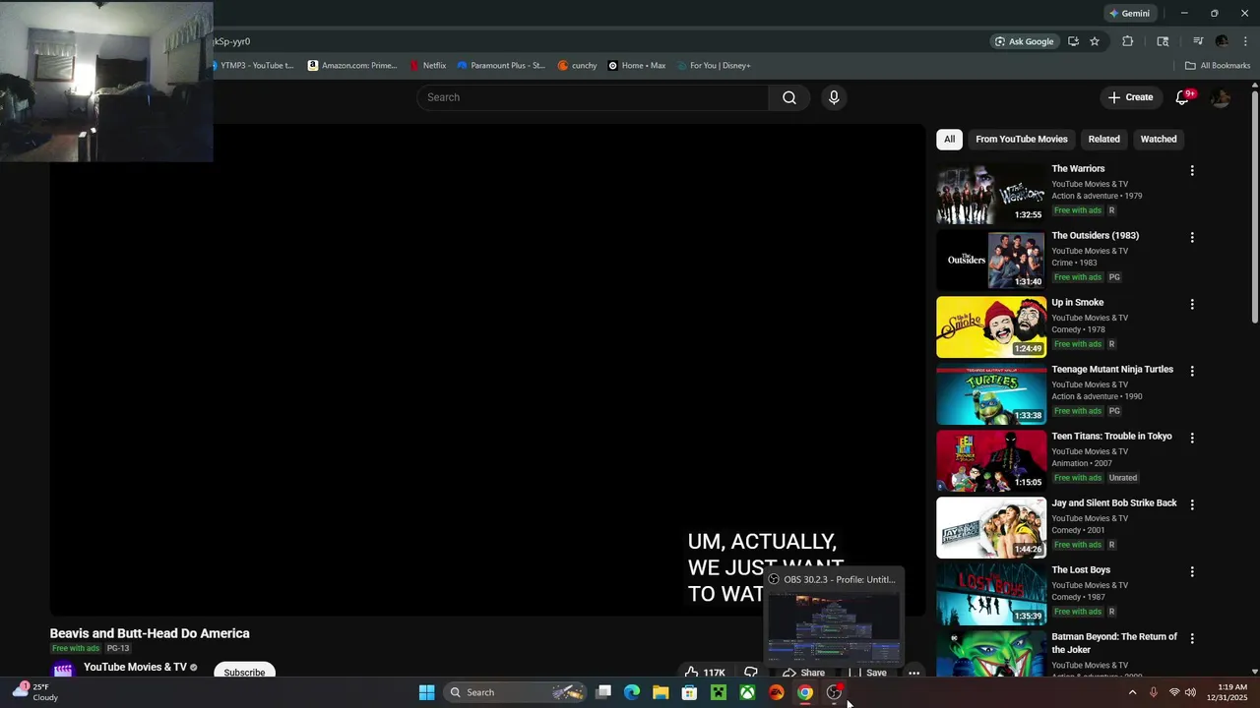Open the Chrome three-dot menu
Screen dimensions: 1260x708
(1246, 41)
